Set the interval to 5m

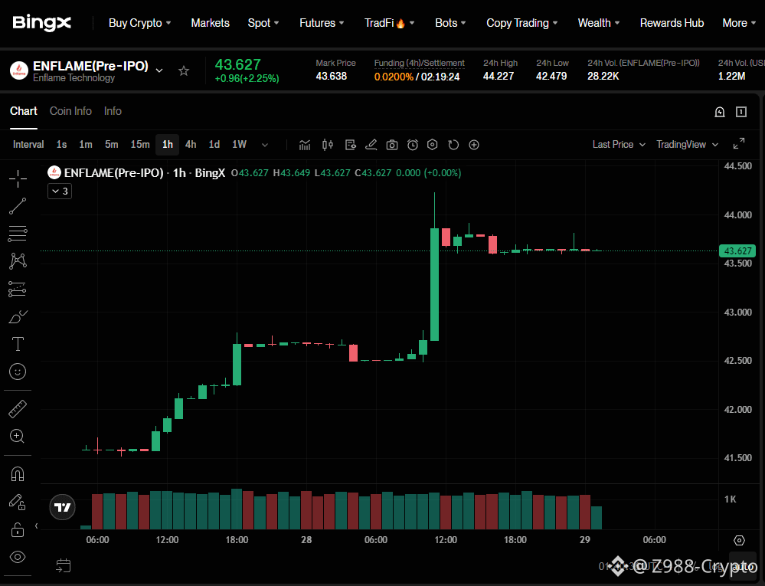(x=111, y=145)
